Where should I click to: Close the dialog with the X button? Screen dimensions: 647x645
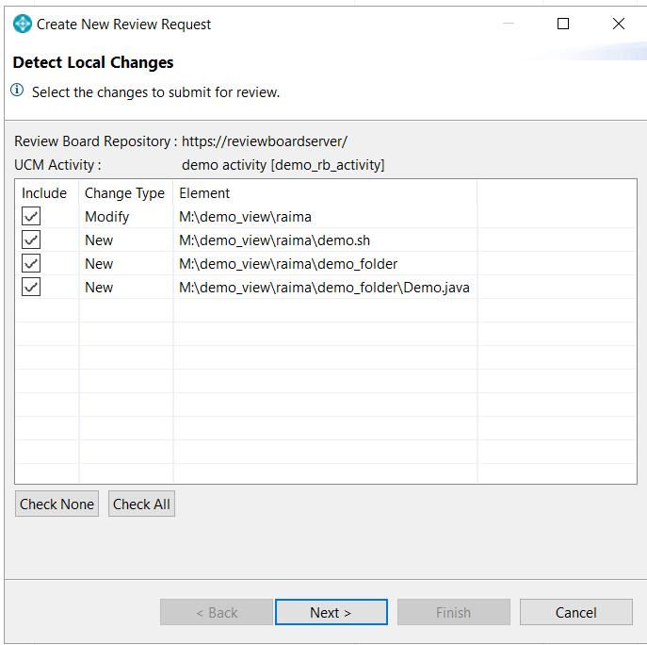[x=619, y=24]
